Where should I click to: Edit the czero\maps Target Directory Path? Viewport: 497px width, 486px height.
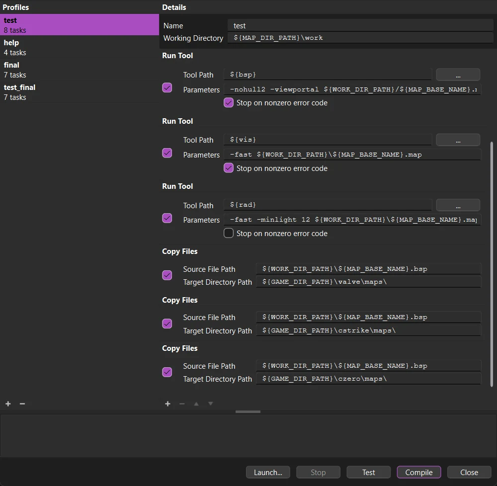[369, 379]
